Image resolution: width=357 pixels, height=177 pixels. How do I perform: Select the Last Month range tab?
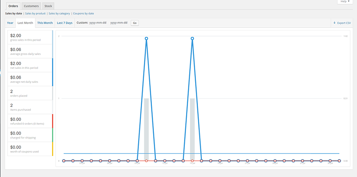[x=25, y=23]
